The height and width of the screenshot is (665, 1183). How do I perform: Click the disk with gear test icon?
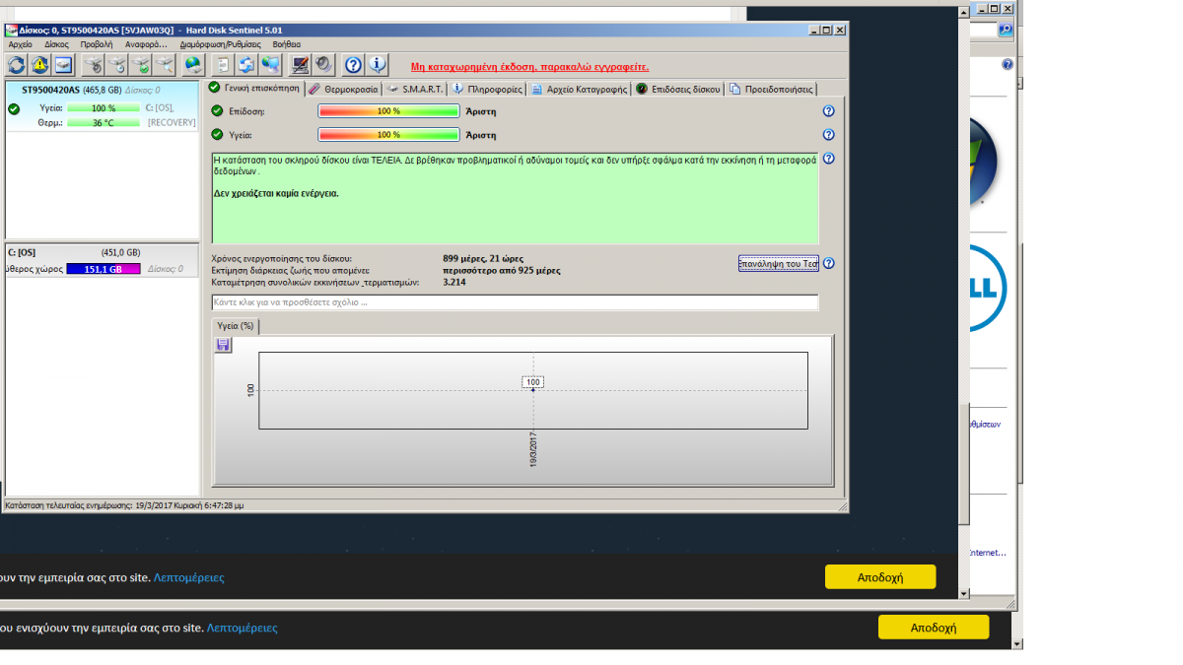[93, 65]
